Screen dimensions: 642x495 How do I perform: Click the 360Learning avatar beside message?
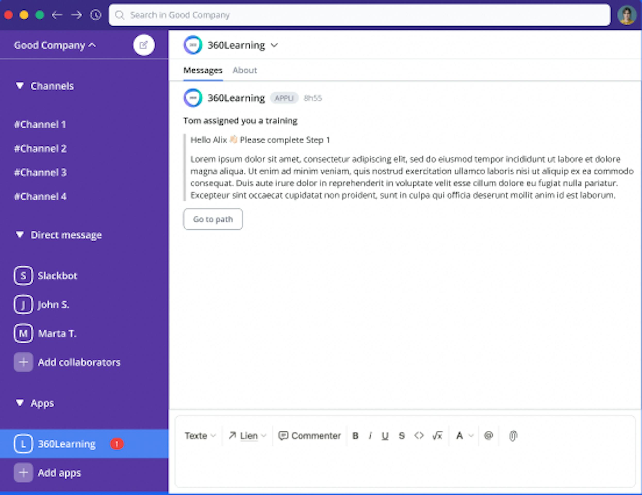pos(193,98)
